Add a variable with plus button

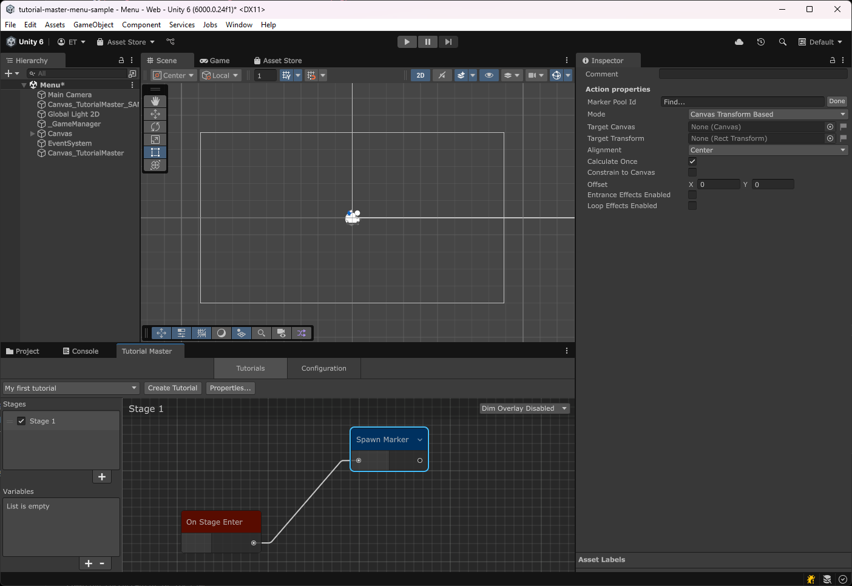point(89,564)
